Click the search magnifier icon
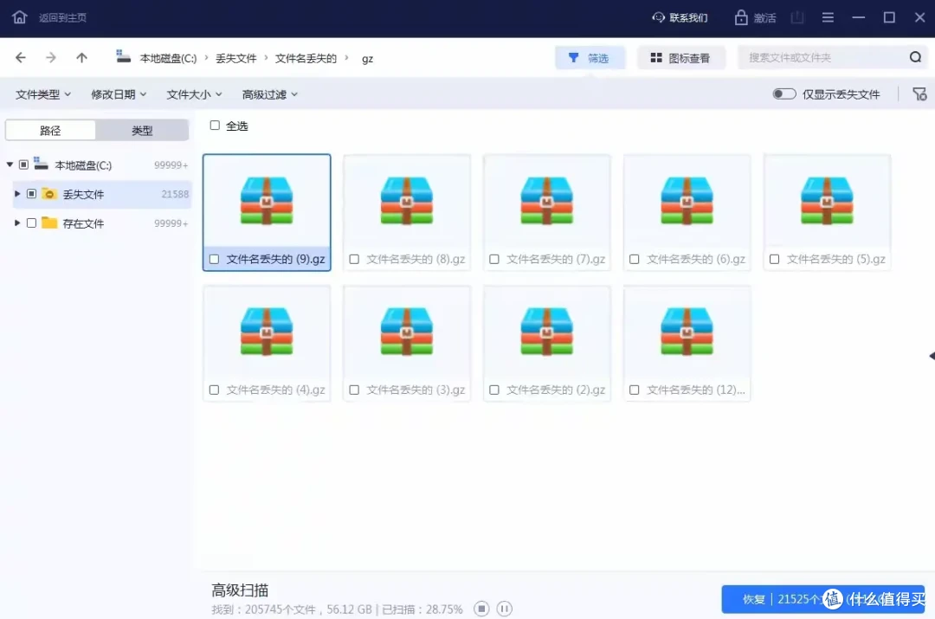 [x=915, y=57]
